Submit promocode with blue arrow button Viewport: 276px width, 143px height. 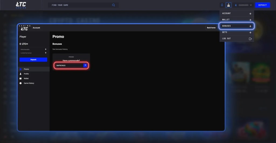(x=85, y=65)
